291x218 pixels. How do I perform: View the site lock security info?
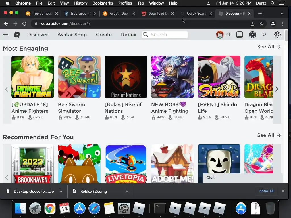point(36,24)
